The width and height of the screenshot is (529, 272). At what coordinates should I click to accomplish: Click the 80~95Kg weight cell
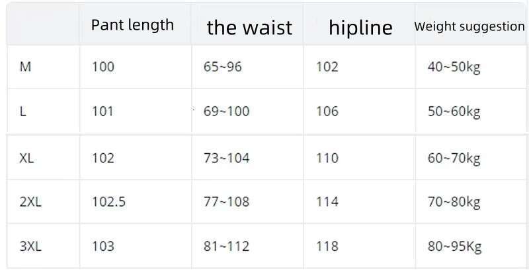click(x=454, y=246)
